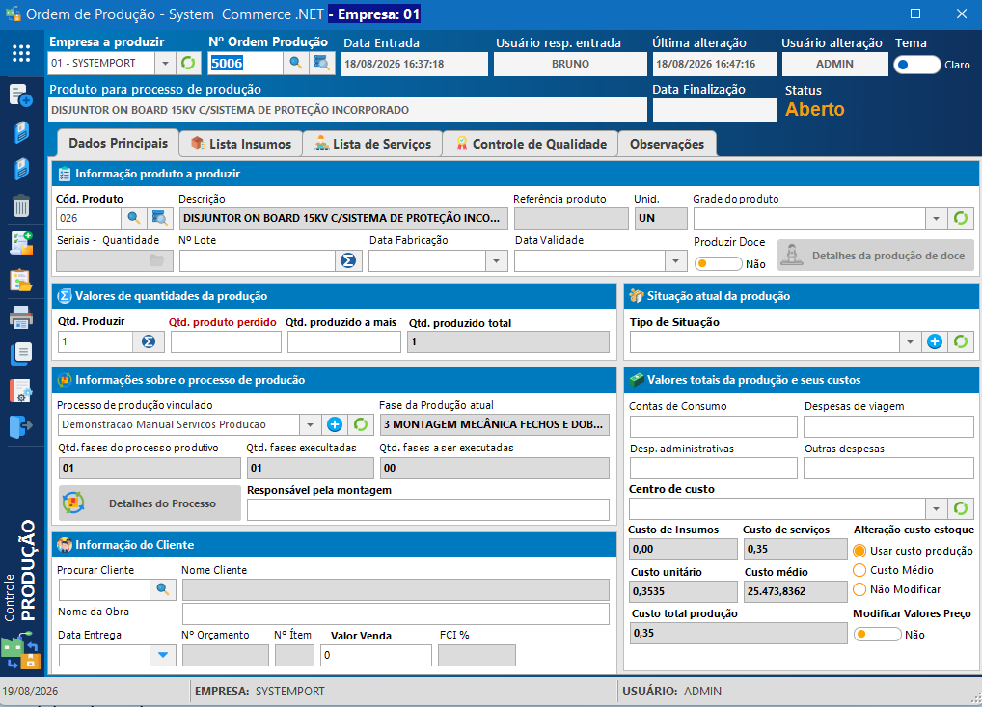Click the Nº Lote input field
The height and width of the screenshot is (707, 982).
258,260
